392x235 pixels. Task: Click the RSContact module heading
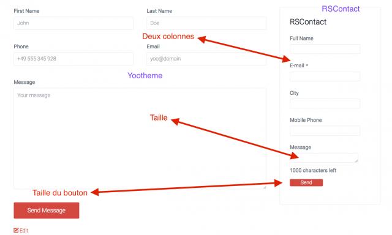pyautogui.click(x=308, y=22)
